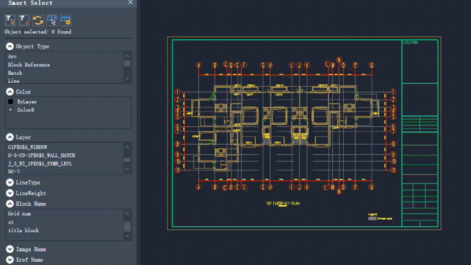The image size is (471, 265).
Task: Expand the LineWeight section
Action: (10, 193)
